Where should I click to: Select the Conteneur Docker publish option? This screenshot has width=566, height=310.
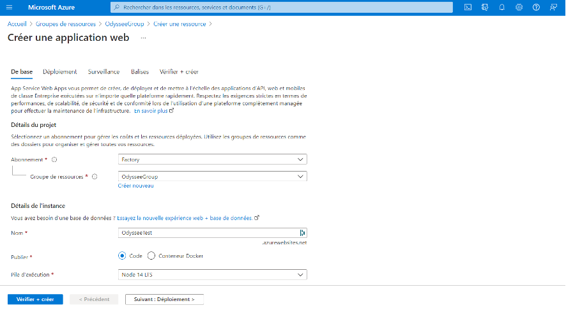click(x=151, y=256)
